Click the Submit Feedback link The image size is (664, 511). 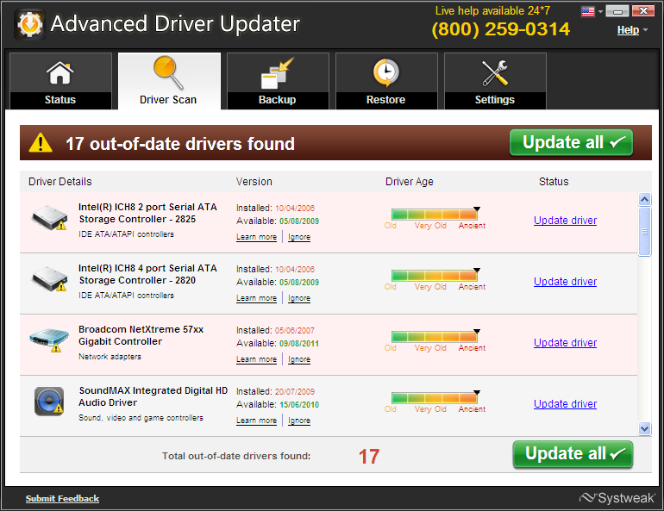(x=62, y=498)
